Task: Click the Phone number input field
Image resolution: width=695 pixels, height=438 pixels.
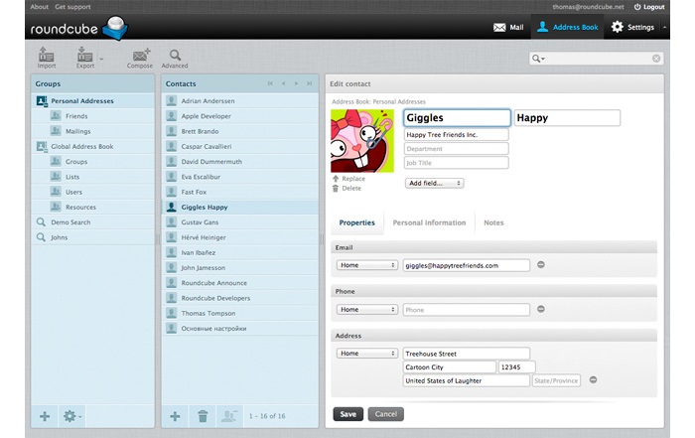Action: (466, 310)
